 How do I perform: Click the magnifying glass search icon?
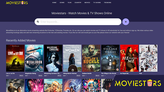point(38,22)
